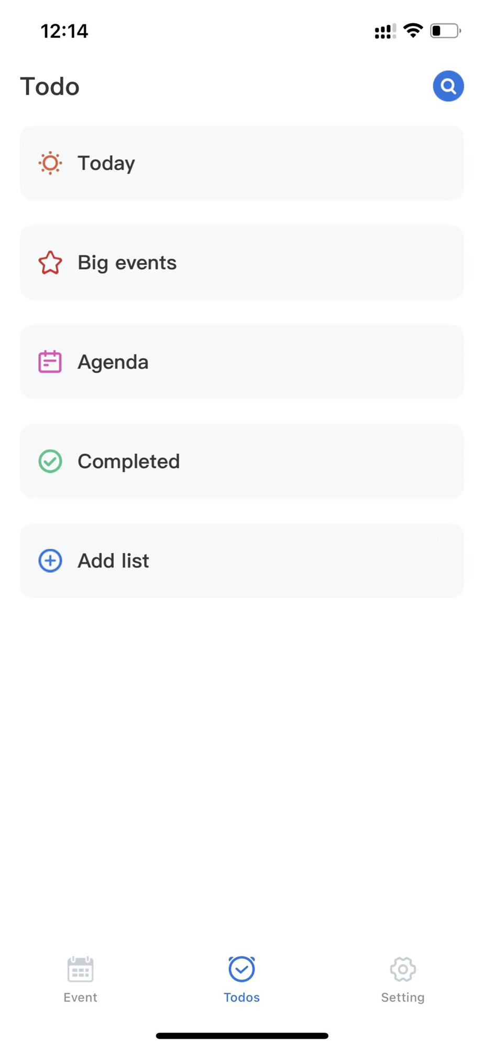Switch to the Event tab label
The width and height of the screenshot is (484, 1049).
click(80, 997)
